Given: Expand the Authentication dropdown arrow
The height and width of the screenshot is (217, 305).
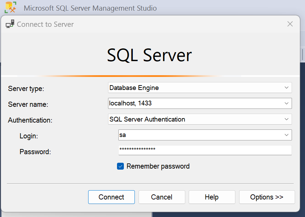Looking at the screenshot, I should (x=286, y=119).
